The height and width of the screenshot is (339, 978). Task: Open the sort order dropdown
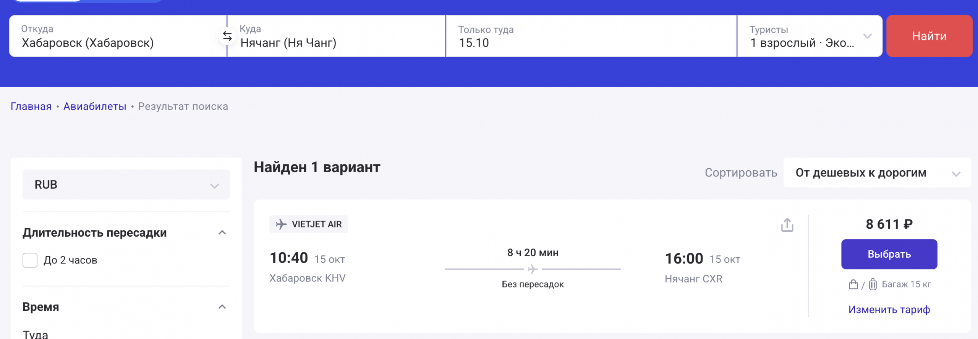click(877, 173)
